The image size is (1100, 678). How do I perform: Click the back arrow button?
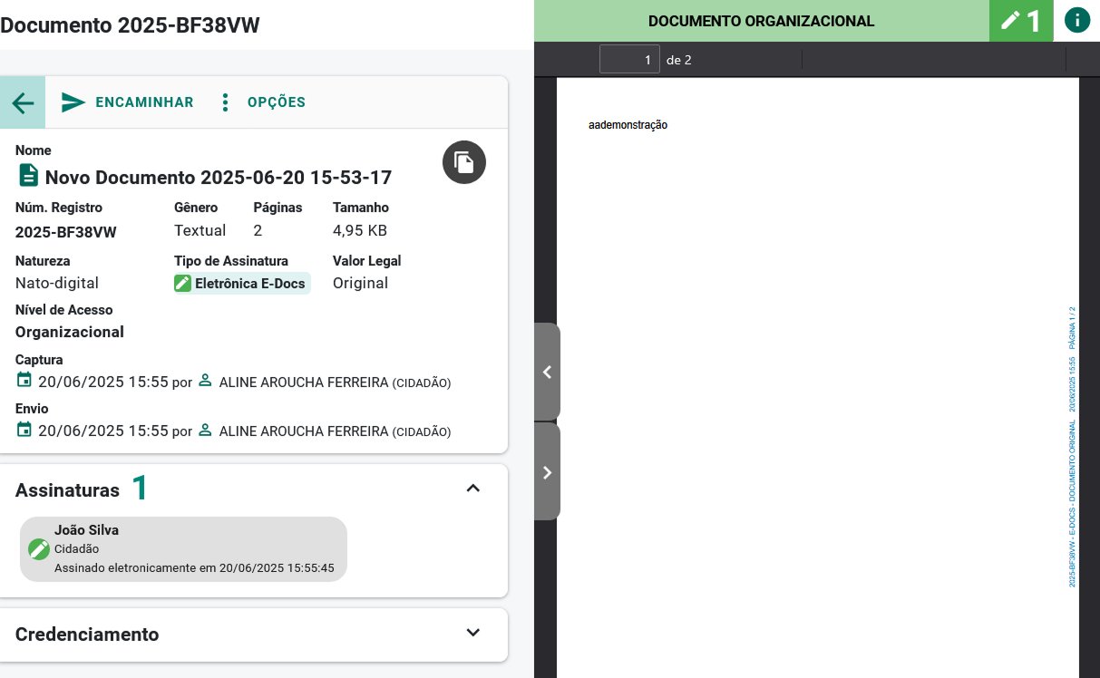[23, 102]
